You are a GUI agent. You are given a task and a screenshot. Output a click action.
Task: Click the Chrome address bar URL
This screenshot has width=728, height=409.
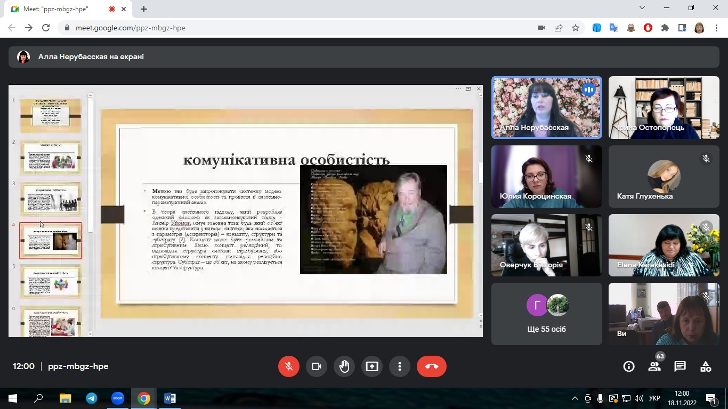pos(131,28)
